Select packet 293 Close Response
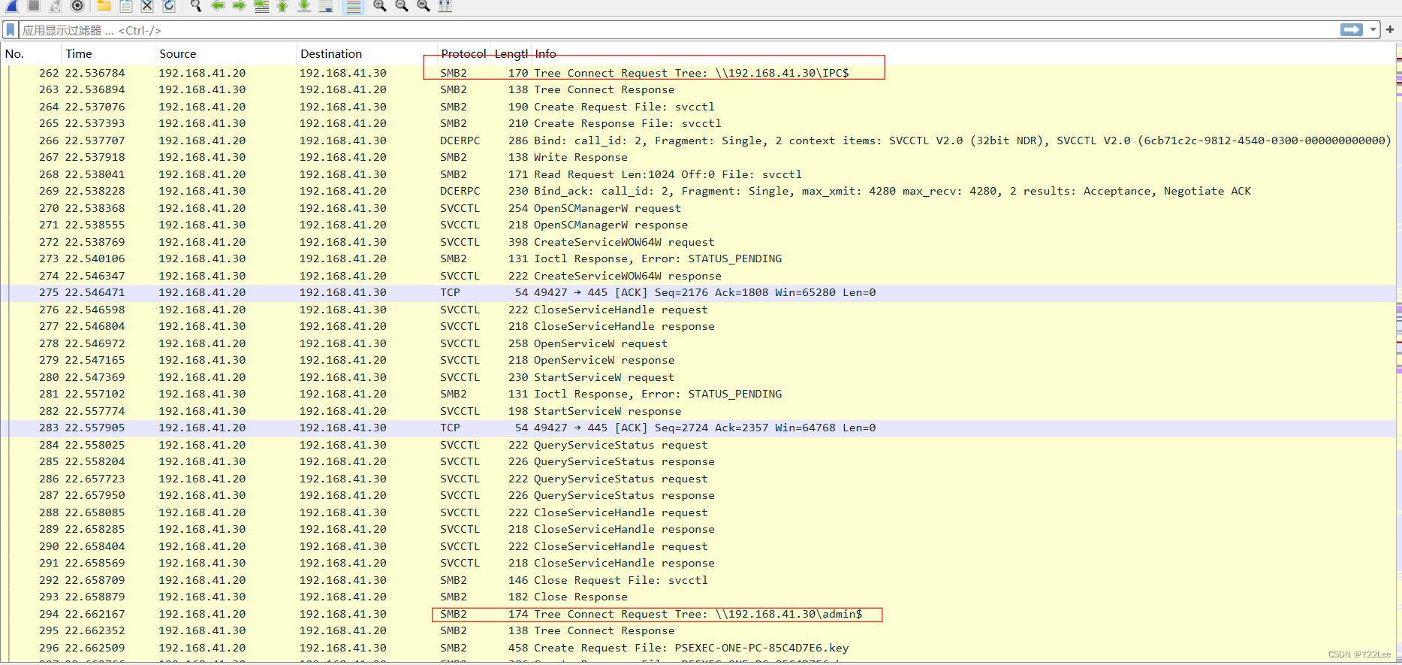The image size is (1402, 665). [x=698, y=597]
